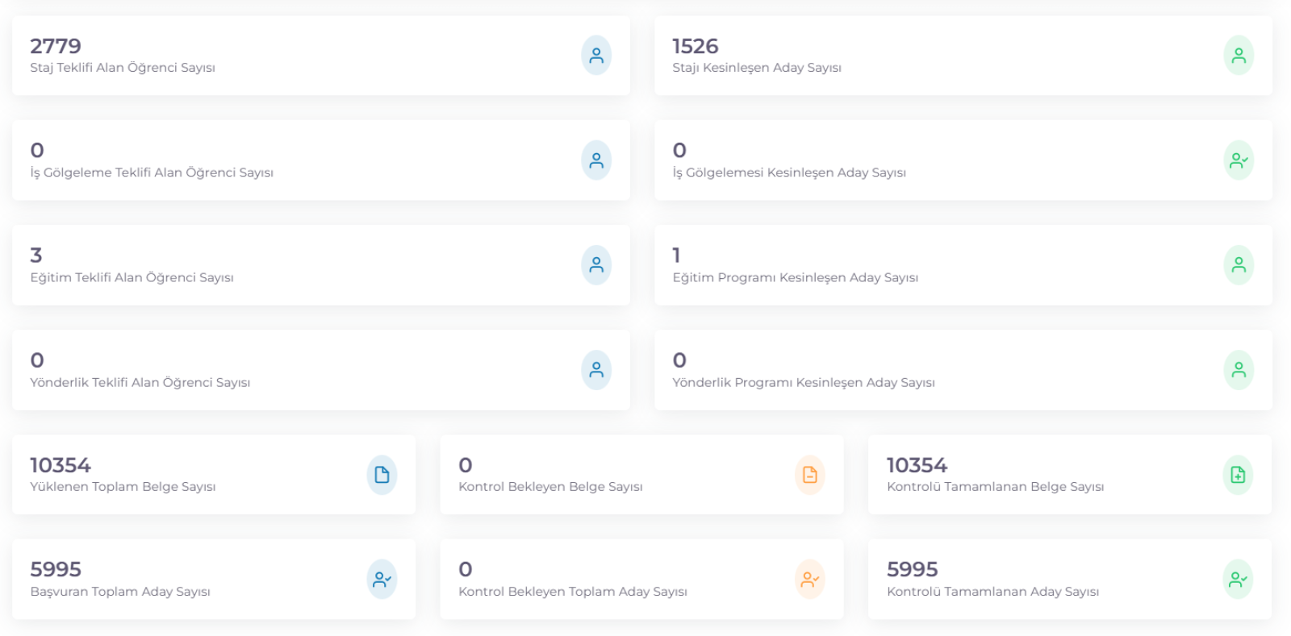Click the blue user icon beside Staj Teklifi Alan Öğrenci
The height and width of the screenshot is (636, 1291).
point(596,56)
